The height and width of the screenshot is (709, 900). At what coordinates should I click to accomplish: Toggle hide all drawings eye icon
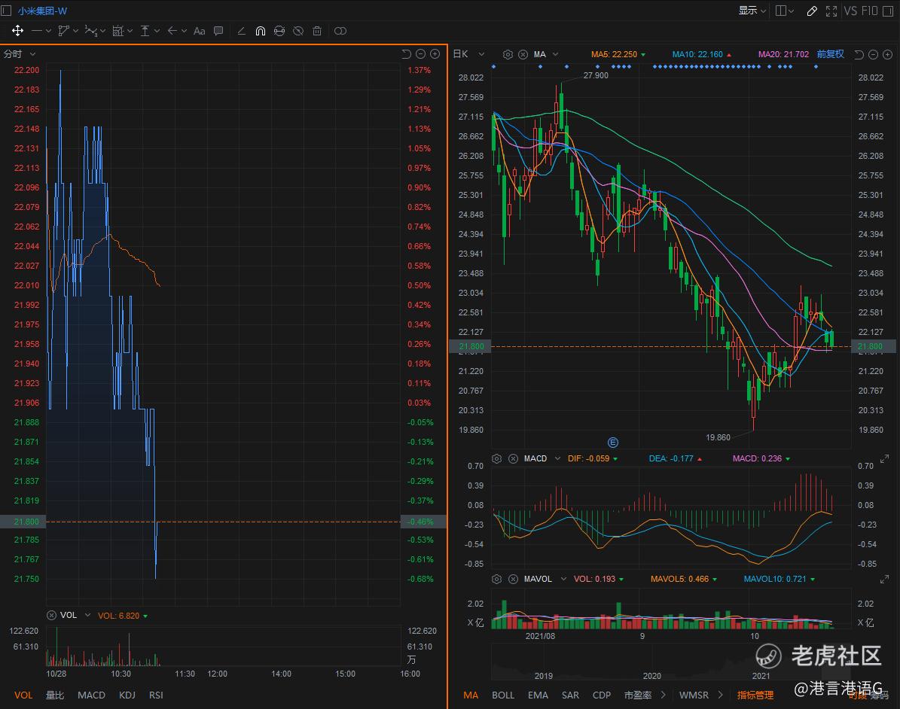(x=298, y=31)
